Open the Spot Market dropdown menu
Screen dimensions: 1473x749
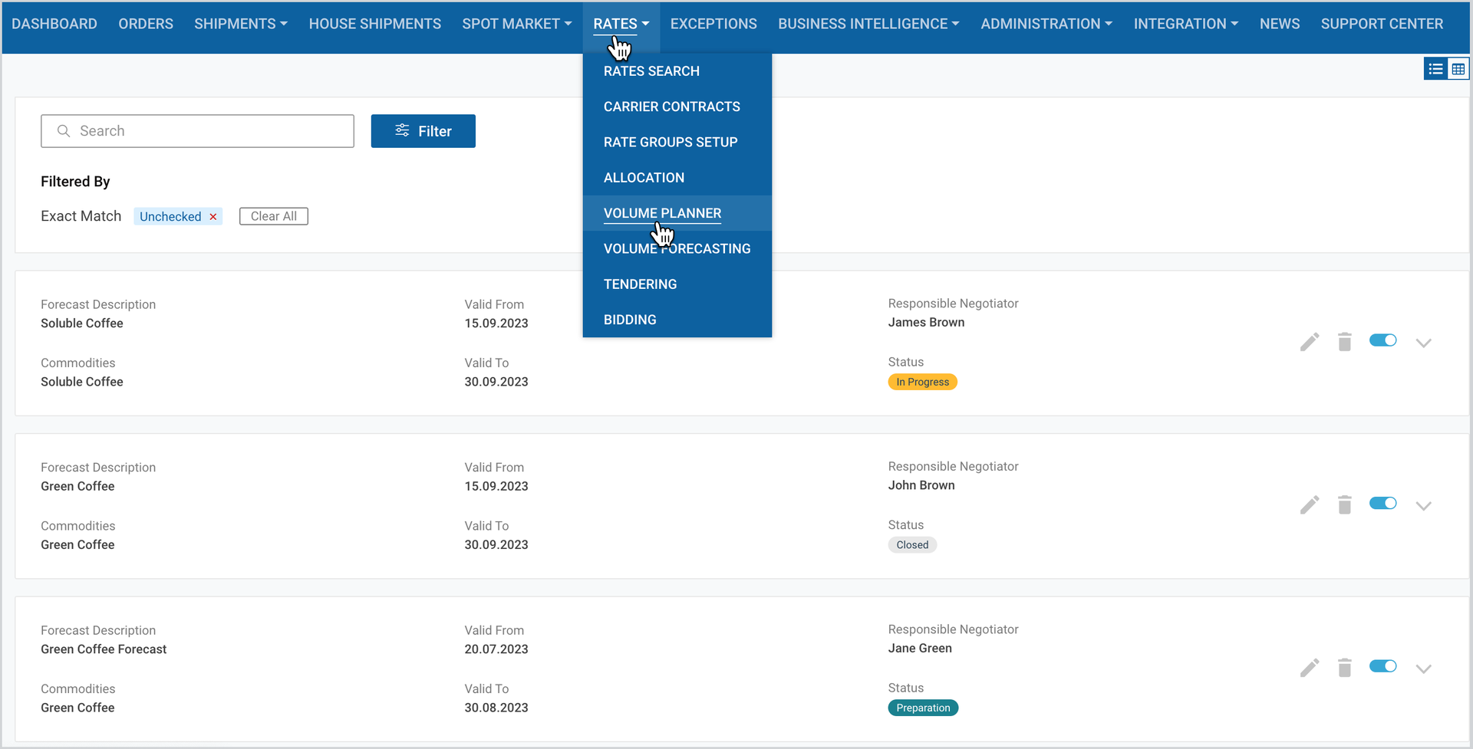click(x=517, y=24)
